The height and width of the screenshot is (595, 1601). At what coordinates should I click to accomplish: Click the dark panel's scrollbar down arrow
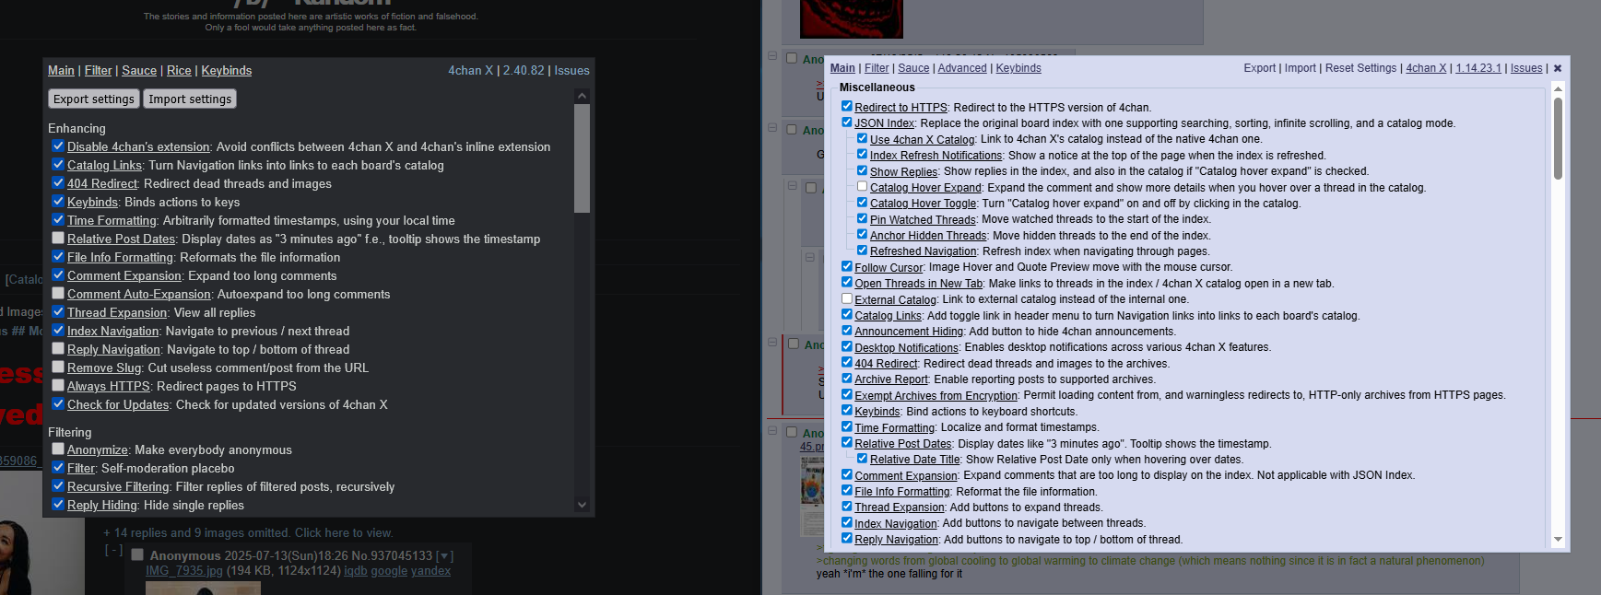(582, 504)
